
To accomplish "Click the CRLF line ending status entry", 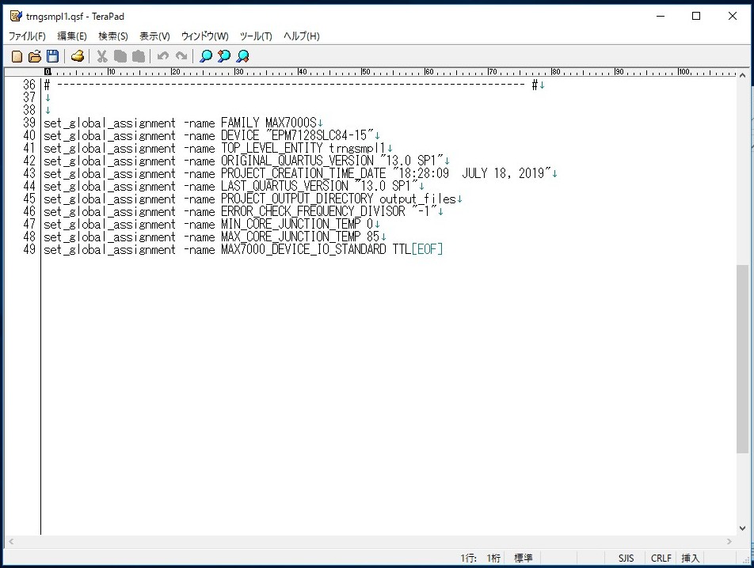I will [661, 558].
